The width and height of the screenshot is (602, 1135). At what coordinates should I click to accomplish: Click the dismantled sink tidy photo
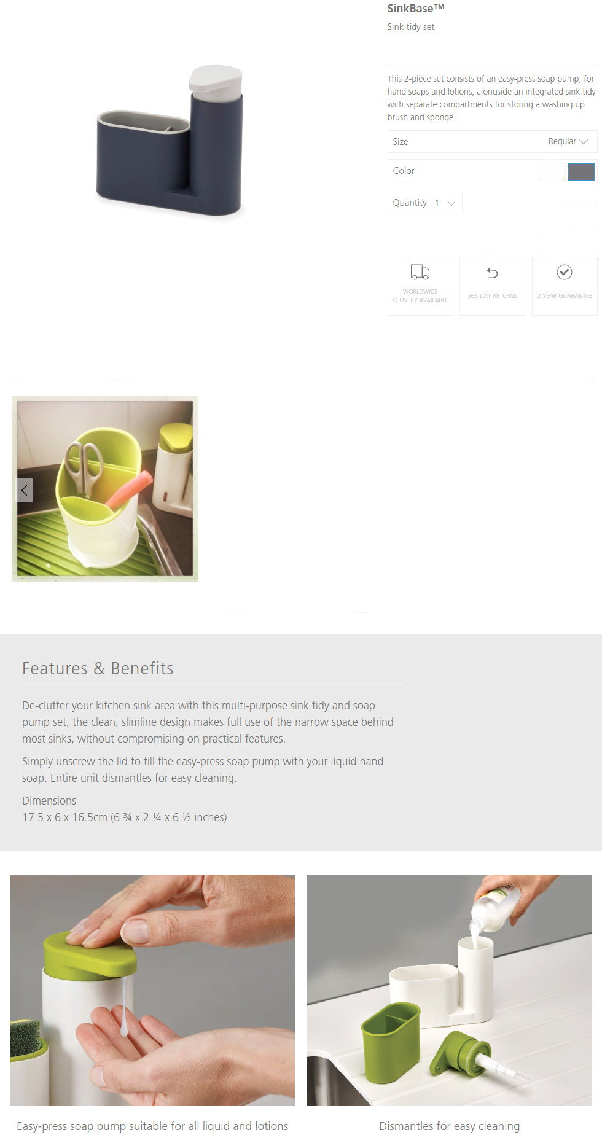450,990
